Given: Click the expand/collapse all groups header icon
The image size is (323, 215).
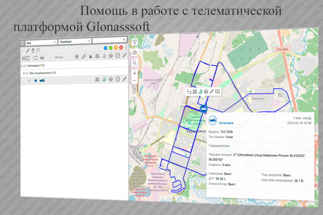Looking at the screenshot, I should coord(26,58).
